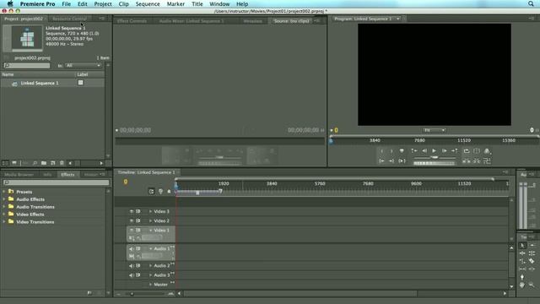Open the Window menu
540x304 pixels.
[219, 3]
